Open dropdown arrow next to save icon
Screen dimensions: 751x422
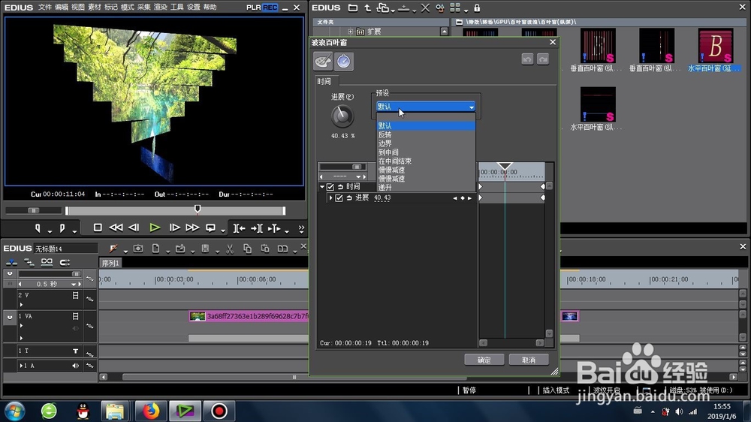tap(217, 251)
